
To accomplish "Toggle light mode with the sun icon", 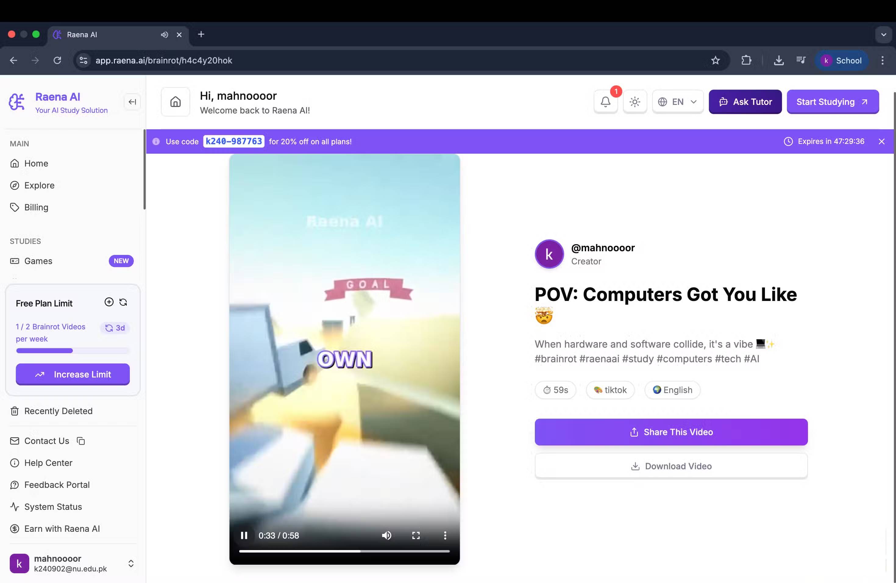I will [x=635, y=102].
